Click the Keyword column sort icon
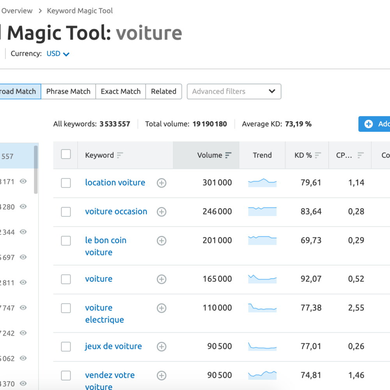Image resolution: width=390 pixels, height=390 pixels. click(x=120, y=155)
